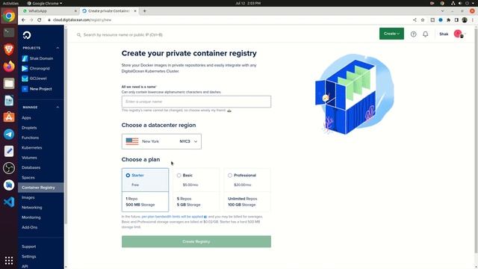The width and height of the screenshot is (478, 269).
Task: Open the Create dropdown button
Action: coord(391,34)
